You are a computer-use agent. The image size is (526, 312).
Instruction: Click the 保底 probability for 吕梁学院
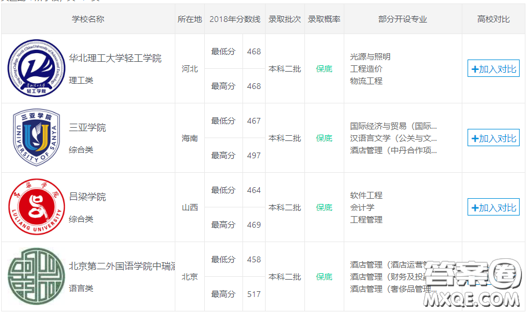(x=324, y=207)
